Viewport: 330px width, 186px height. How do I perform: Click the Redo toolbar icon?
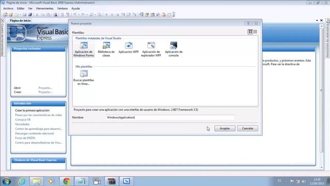click(83, 14)
